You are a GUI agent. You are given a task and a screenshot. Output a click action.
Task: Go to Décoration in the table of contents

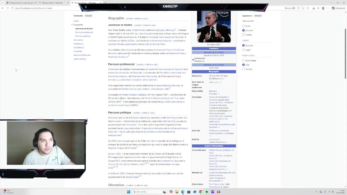tap(78, 40)
